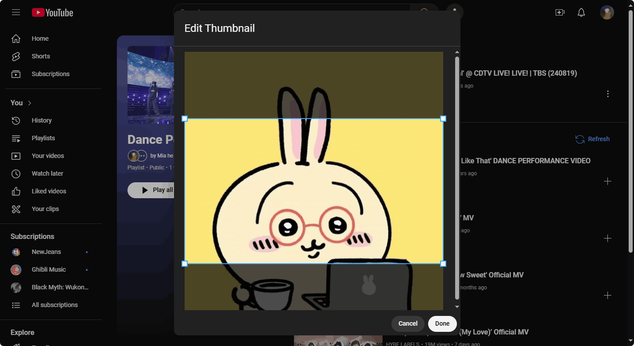
Task: Open the notifications bell
Action: (581, 12)
